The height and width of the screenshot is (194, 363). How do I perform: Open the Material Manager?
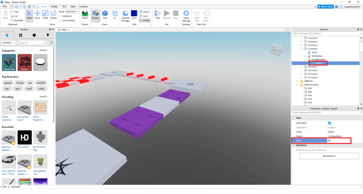pyautogui.click(x=125, y=16)
